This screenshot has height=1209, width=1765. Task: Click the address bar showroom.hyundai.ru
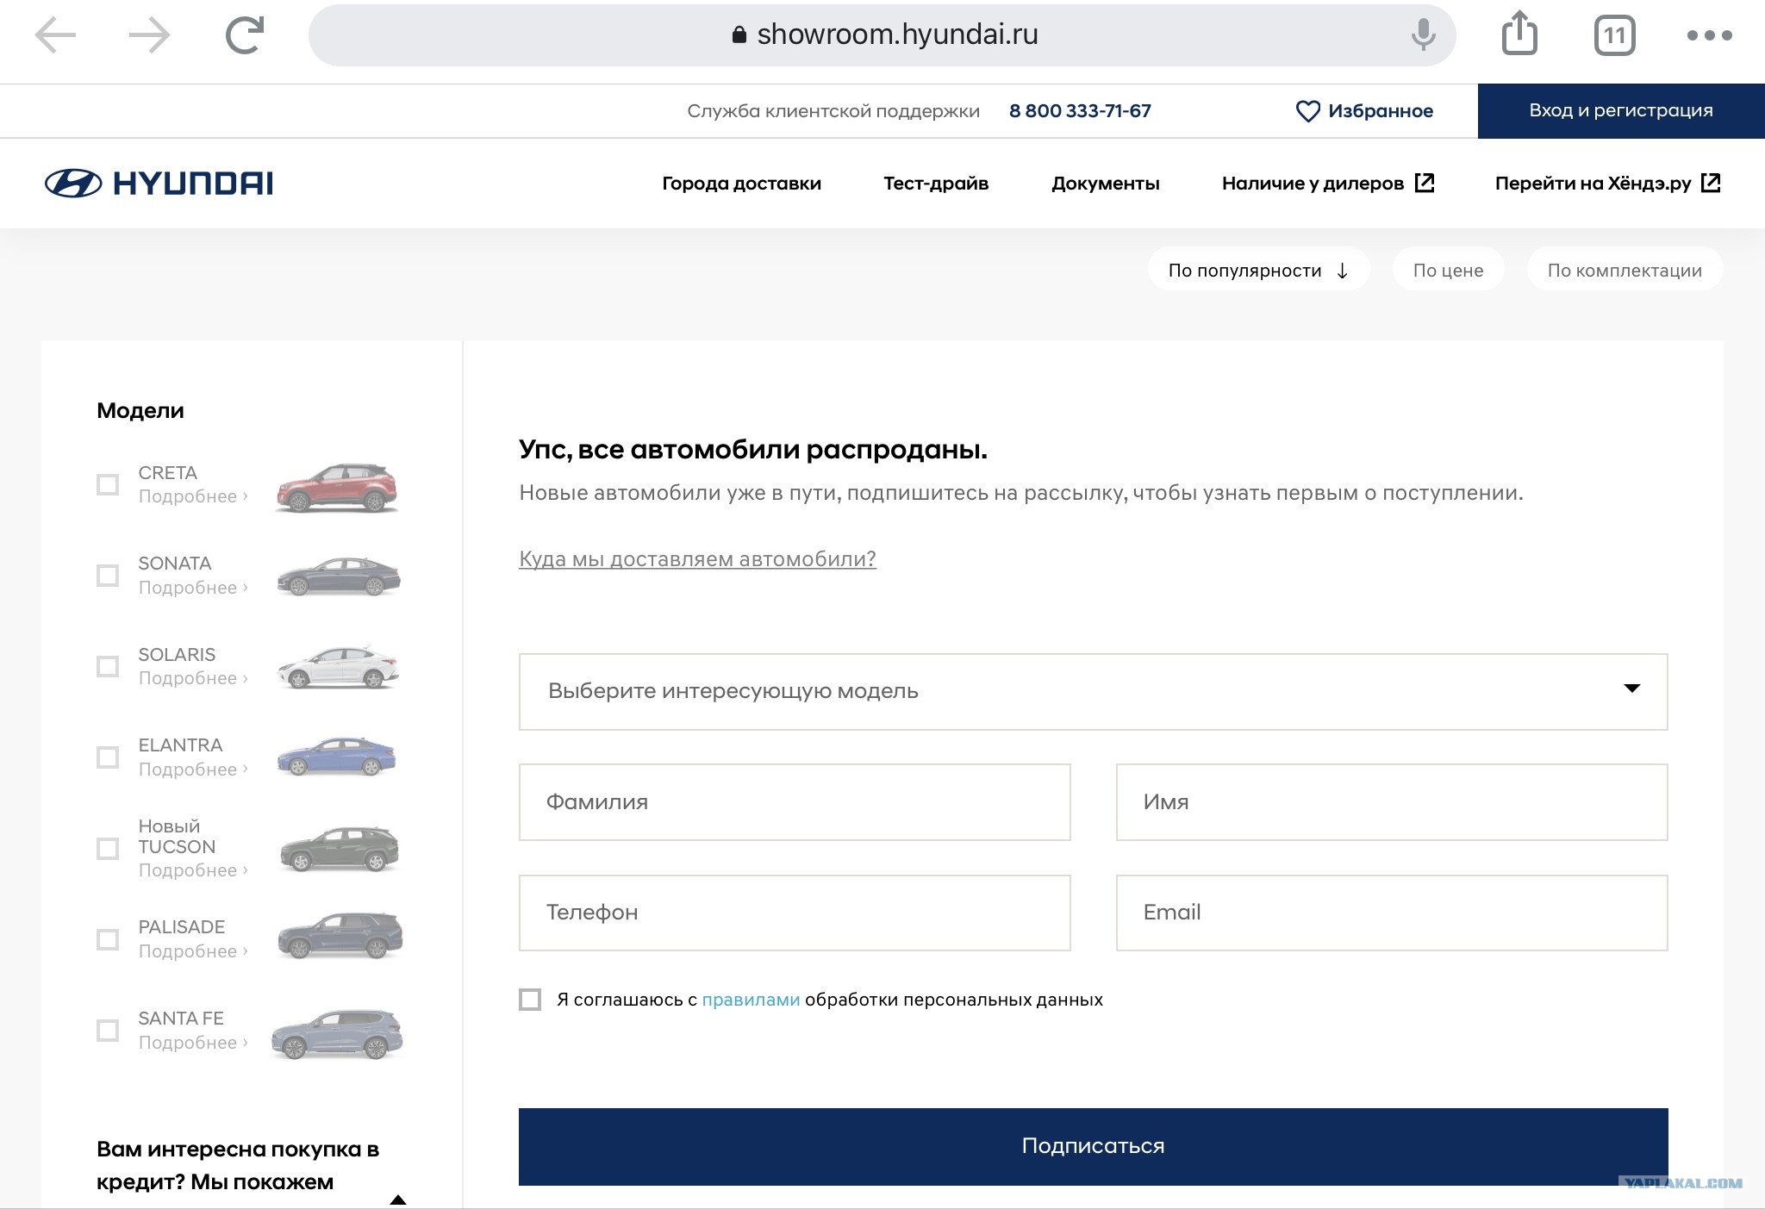[x=882, y=35]
